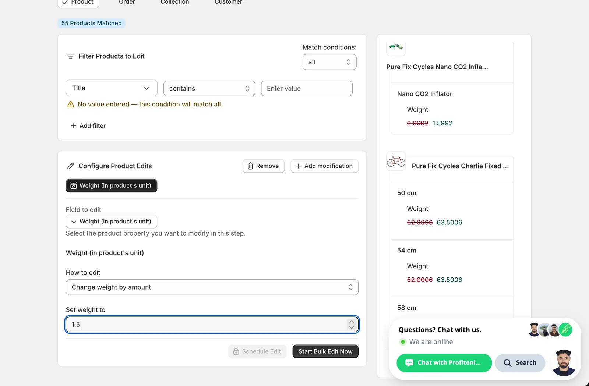This screenshot has height=386, width=589.
Task: Click the 54 cm variant label
Action: click(406, 250)
